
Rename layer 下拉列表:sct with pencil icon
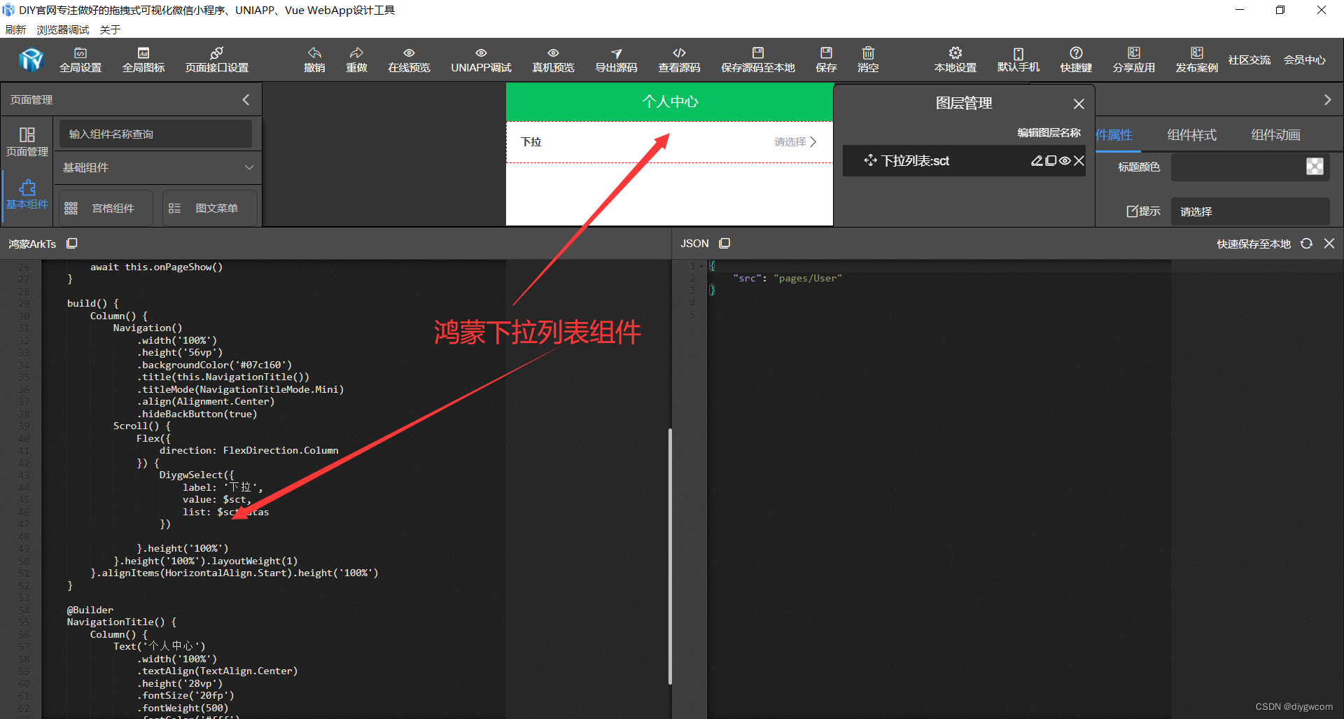tap(1037, 160)
